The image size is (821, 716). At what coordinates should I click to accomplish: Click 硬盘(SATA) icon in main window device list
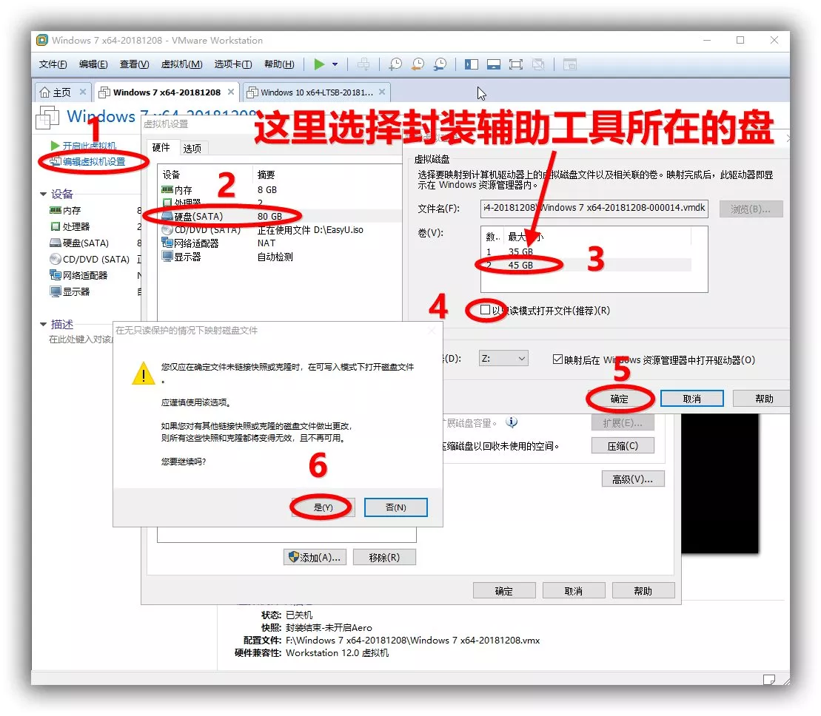pos(55,243)
